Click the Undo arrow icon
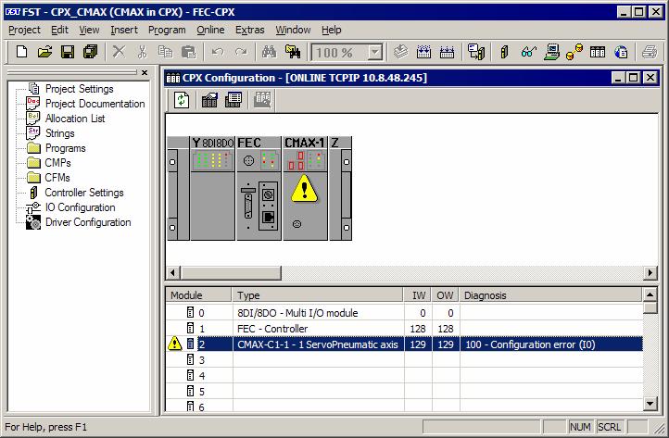669x438 pixels. 218,52
